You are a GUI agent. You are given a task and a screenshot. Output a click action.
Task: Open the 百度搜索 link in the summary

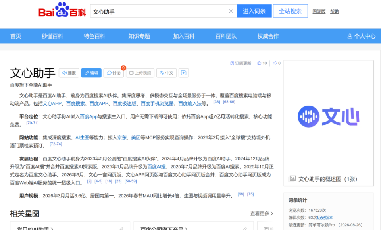tap(75, 104)
